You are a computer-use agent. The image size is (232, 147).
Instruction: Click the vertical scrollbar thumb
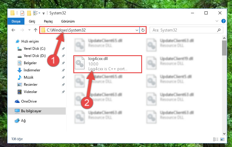(x=224, y=48)
